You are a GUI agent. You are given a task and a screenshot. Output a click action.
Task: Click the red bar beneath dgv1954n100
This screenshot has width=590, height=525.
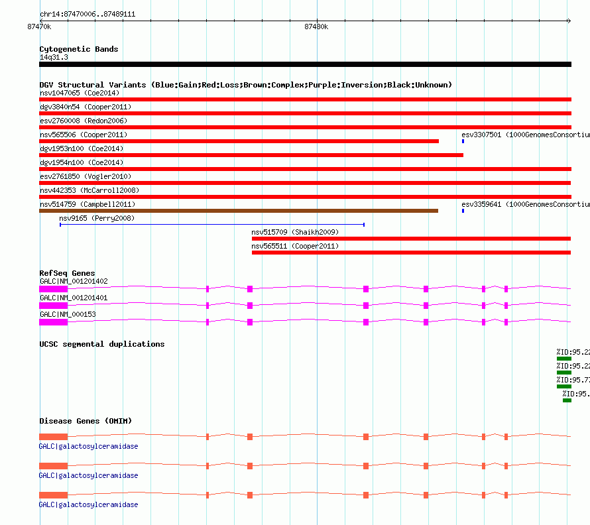pos(305,169)
